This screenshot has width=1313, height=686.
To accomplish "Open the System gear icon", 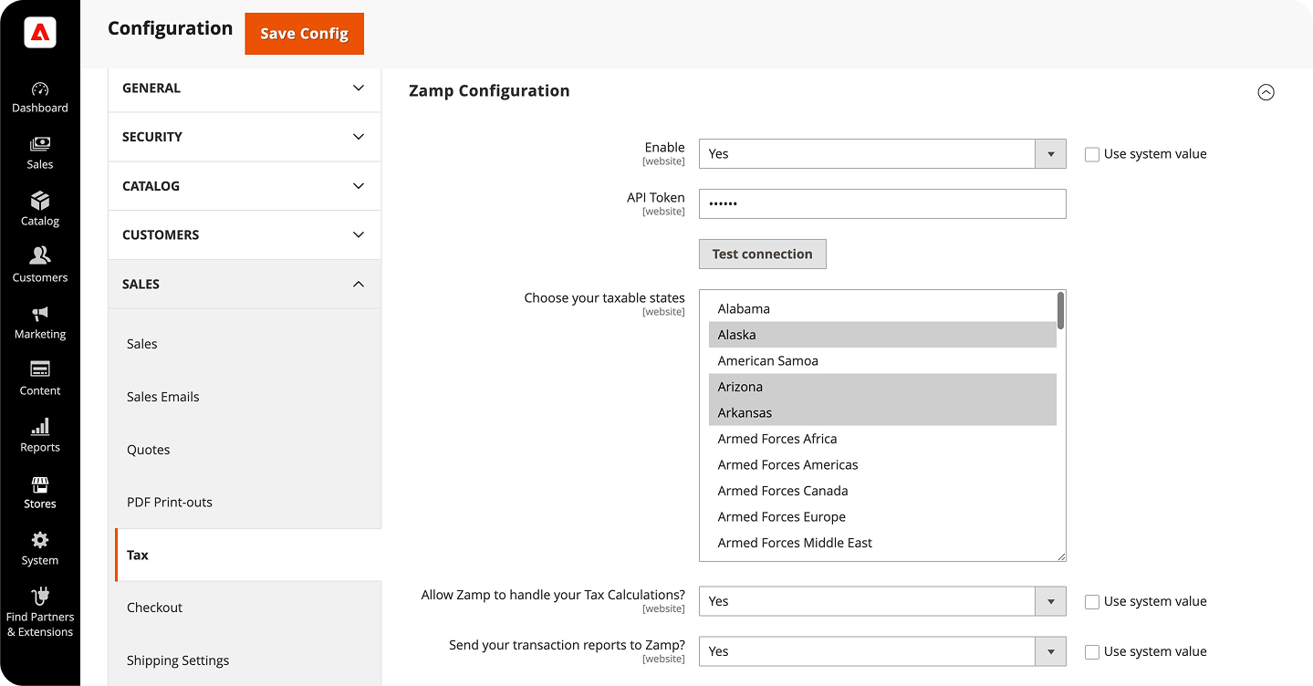I will [40, 540].
